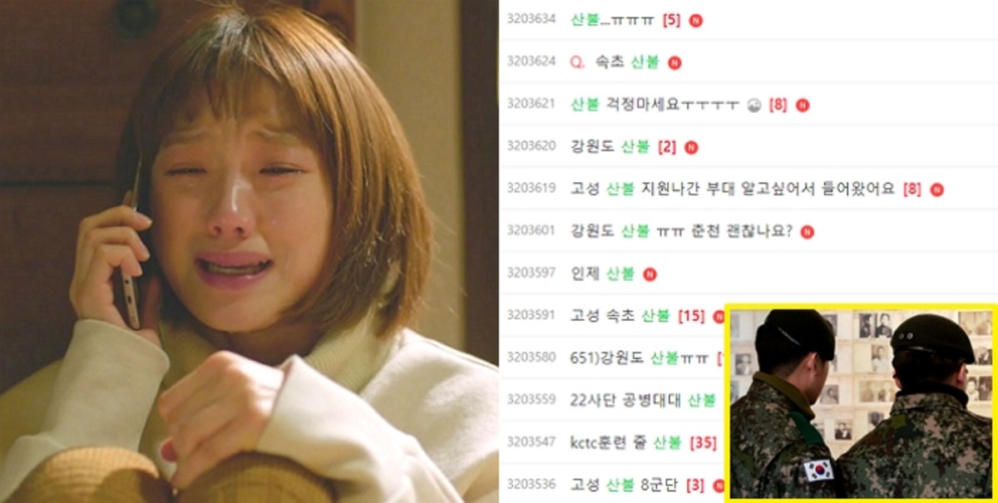Click the crying woman on phone image

pos(248,251)
